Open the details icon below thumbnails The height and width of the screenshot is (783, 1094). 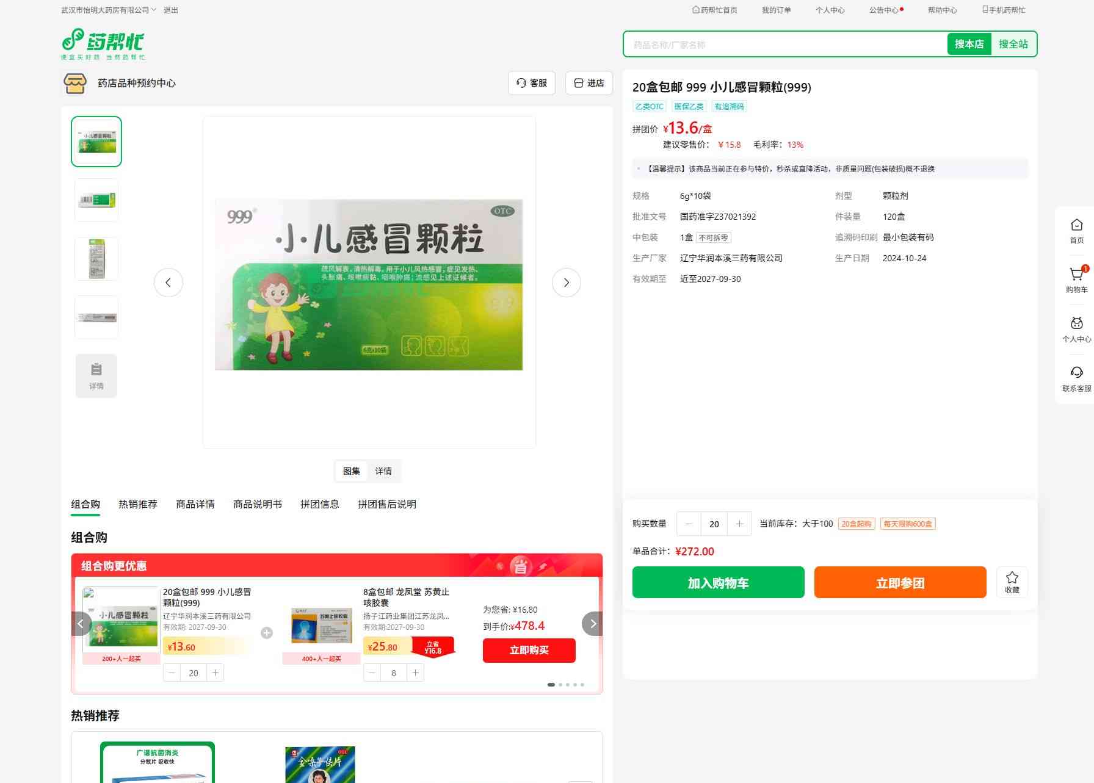click(96, 376)
